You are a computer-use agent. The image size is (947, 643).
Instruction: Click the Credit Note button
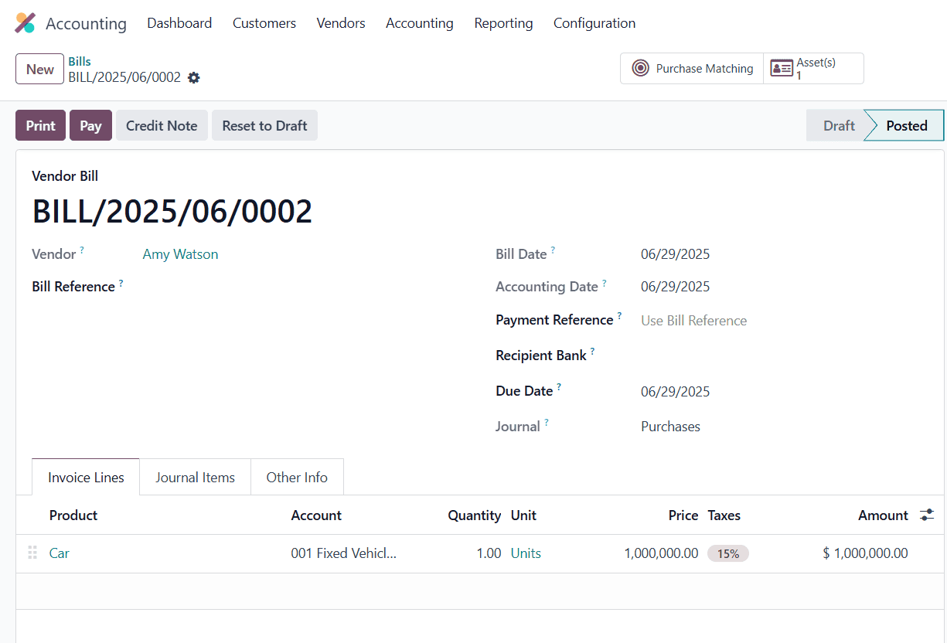[x=162, y=124]
